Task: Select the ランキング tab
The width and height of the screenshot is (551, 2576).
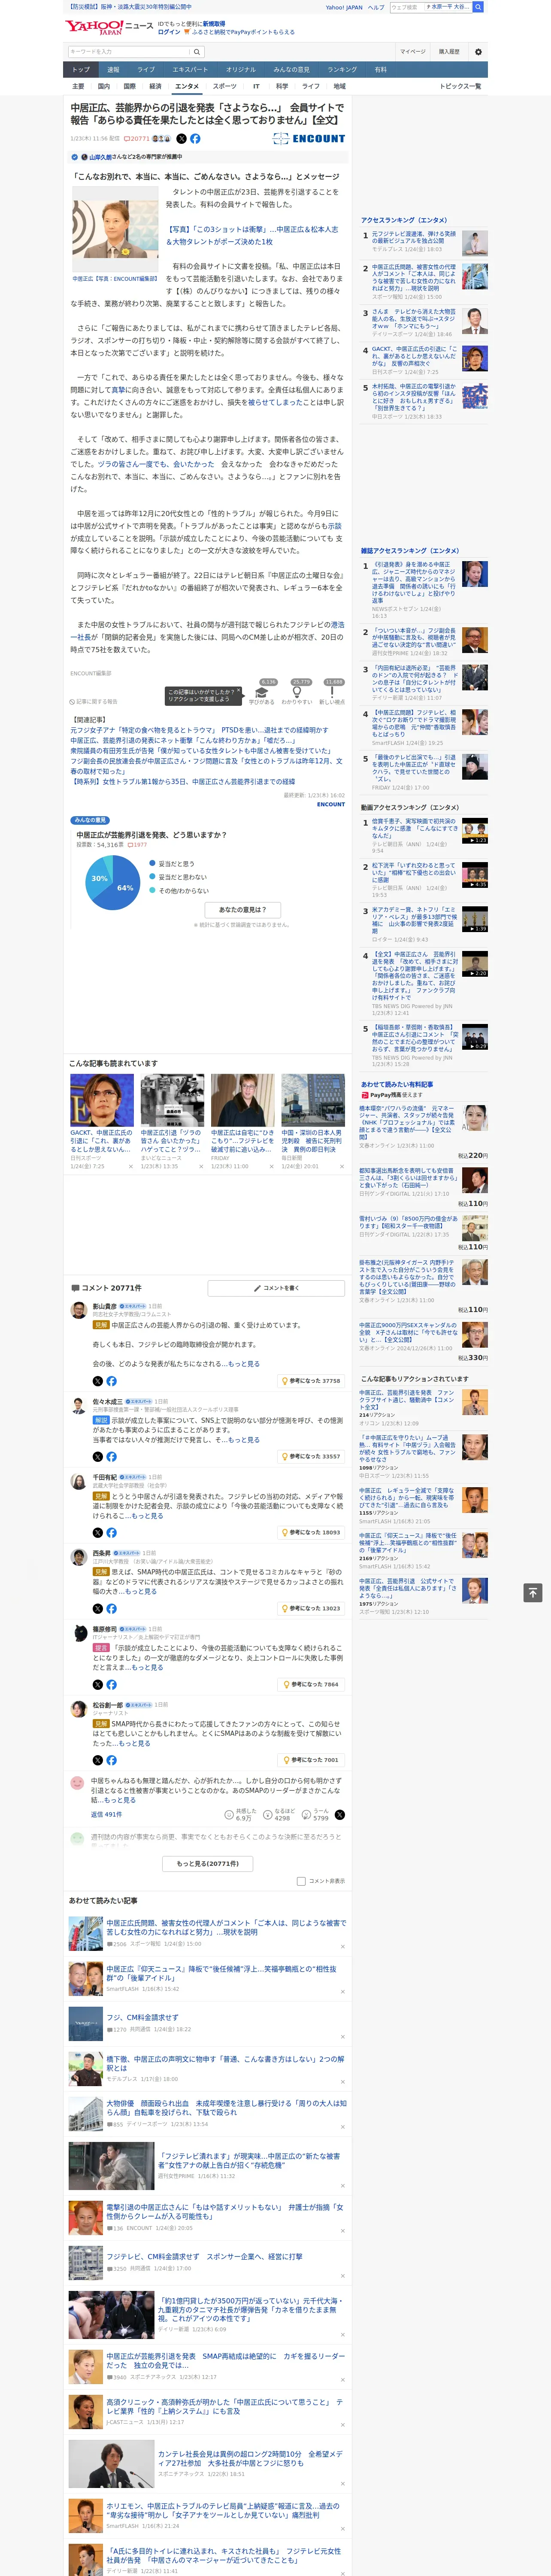Action: pyautogui.click(x=342, y=69)
